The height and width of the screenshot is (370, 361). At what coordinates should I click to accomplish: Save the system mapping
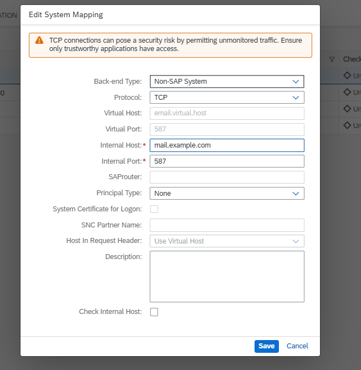click(267, 346)
